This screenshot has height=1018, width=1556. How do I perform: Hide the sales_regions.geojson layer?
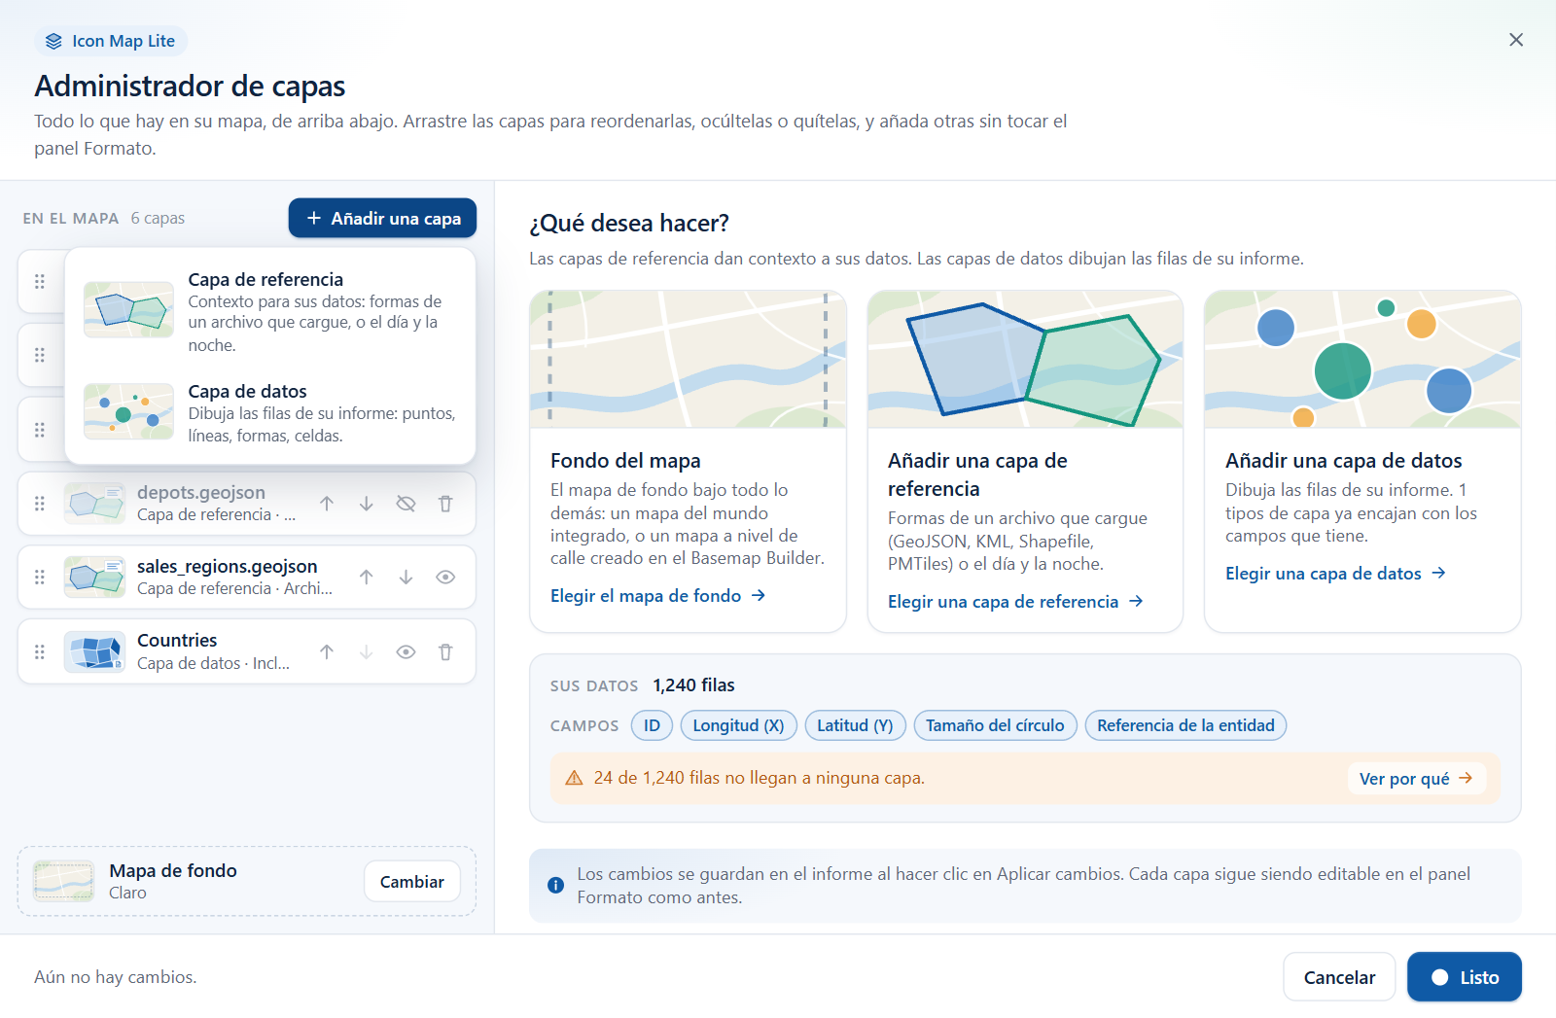click(445, 578)
